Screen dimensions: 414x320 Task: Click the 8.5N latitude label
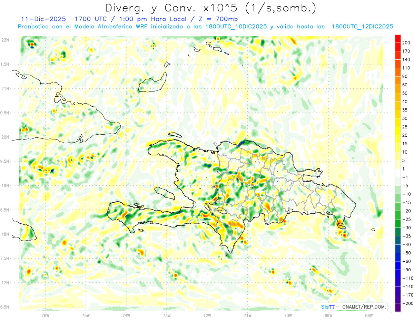pos(5,210)
